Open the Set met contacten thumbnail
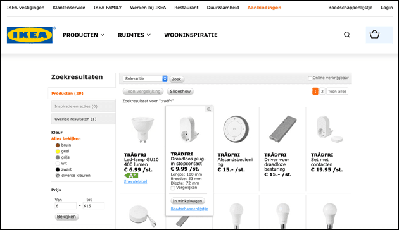Viewport: 399px width, 230px height. tap(329, 129)
